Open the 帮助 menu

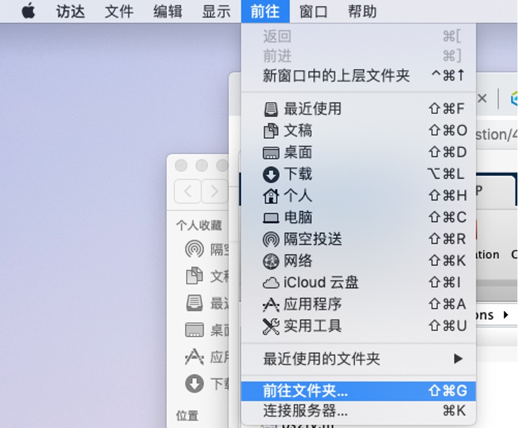(363, 11)
